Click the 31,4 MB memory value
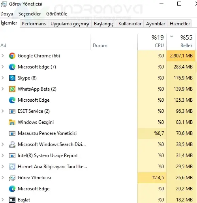This screenshot has height=203, width=197. [x=184, y=156]
